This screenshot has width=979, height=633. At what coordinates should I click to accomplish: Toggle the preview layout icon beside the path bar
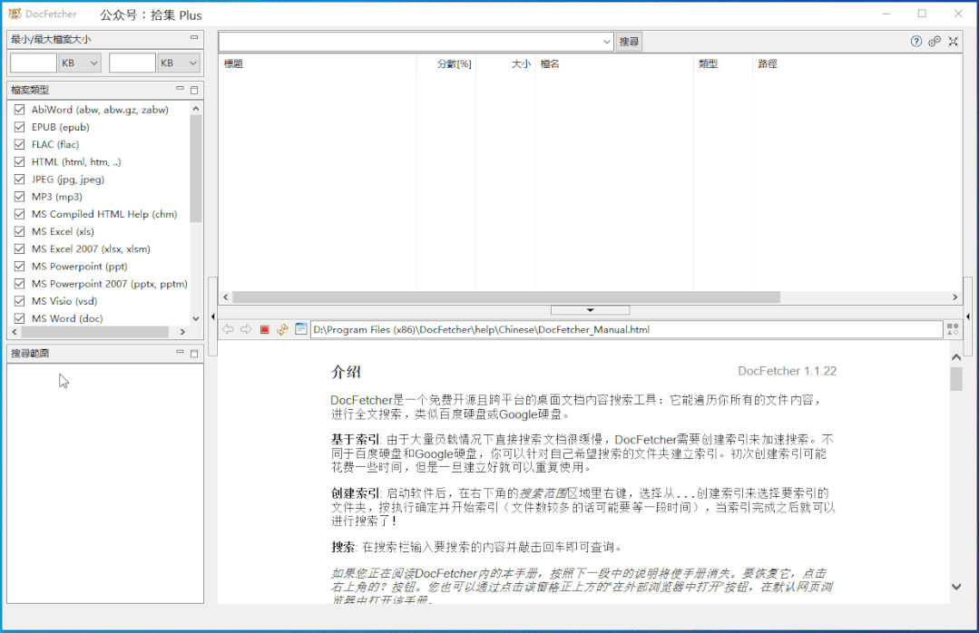[x=953, y=329]
